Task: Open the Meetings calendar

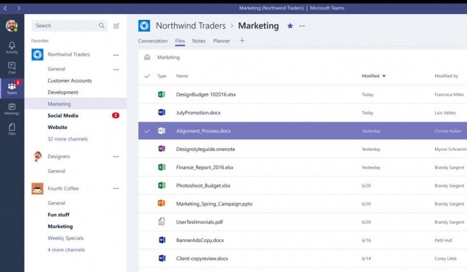Action: click(12, 109)
